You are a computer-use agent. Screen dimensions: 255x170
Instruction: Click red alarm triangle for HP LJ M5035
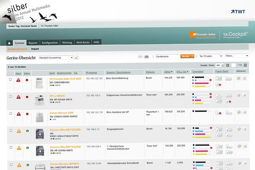pyautogui.click(x=18, y=97)
